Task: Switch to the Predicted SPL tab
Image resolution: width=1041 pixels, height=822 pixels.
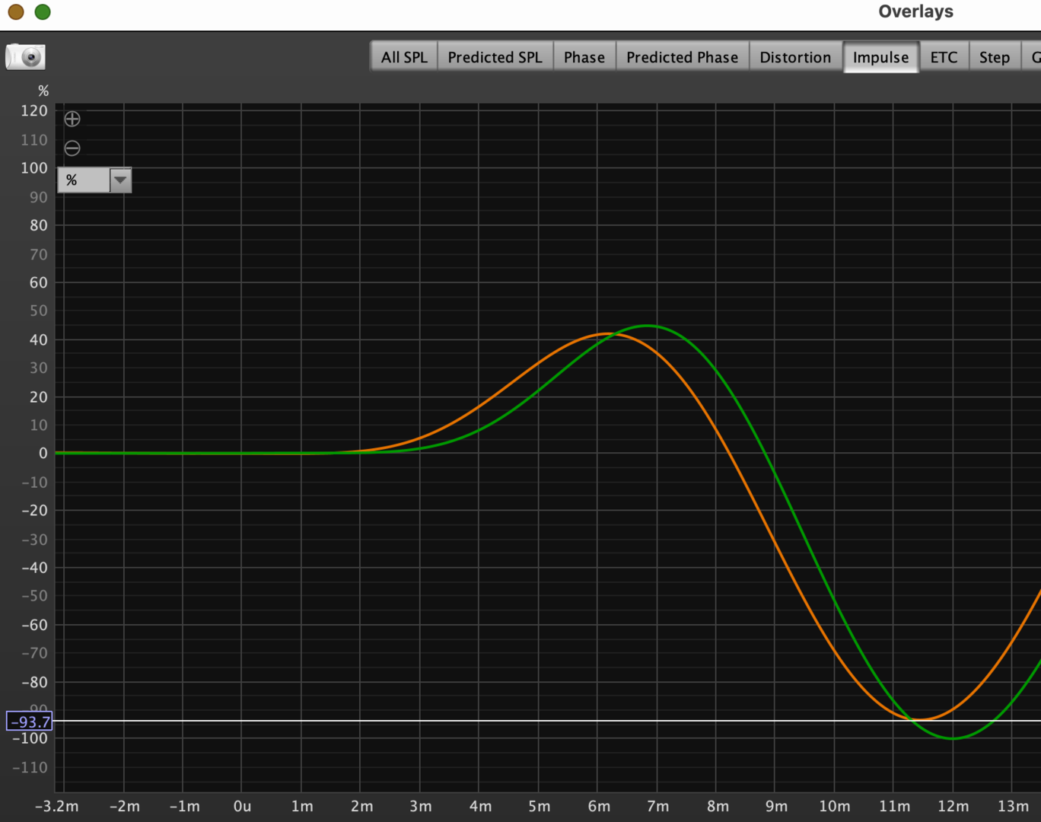Action: [495, 57]
